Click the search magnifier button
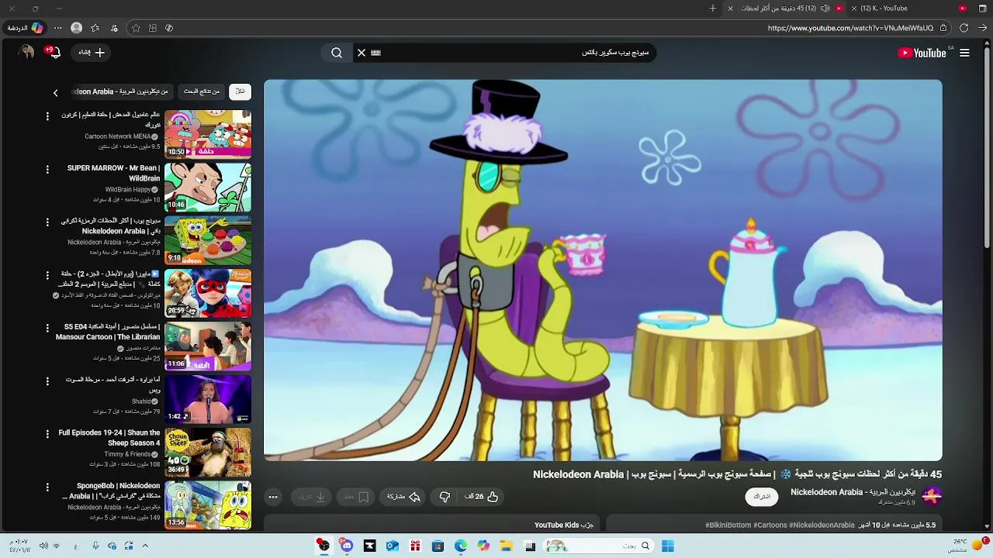Viewport: 993px width, 558px height. click(x=337, y=53)
